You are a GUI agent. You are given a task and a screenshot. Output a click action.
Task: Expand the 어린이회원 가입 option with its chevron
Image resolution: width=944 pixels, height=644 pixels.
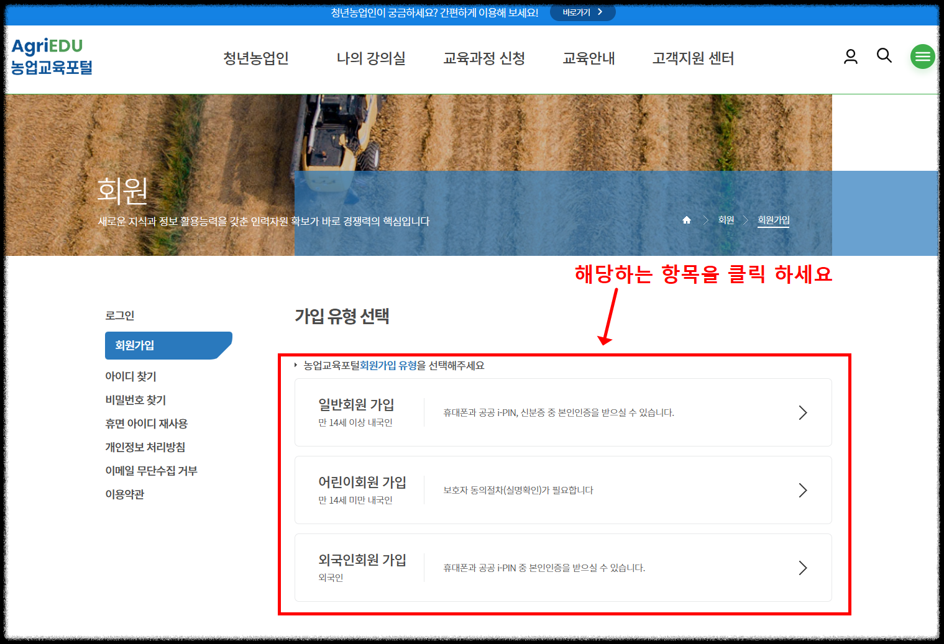coord(803,490)
